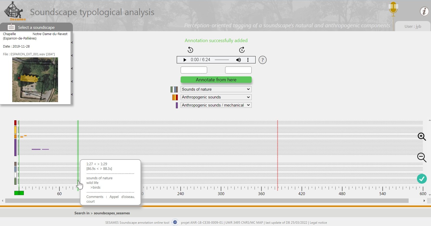Screen dimensions: 431x226
Task: Click the yellow track category swatch
Action: pos(15,130)
